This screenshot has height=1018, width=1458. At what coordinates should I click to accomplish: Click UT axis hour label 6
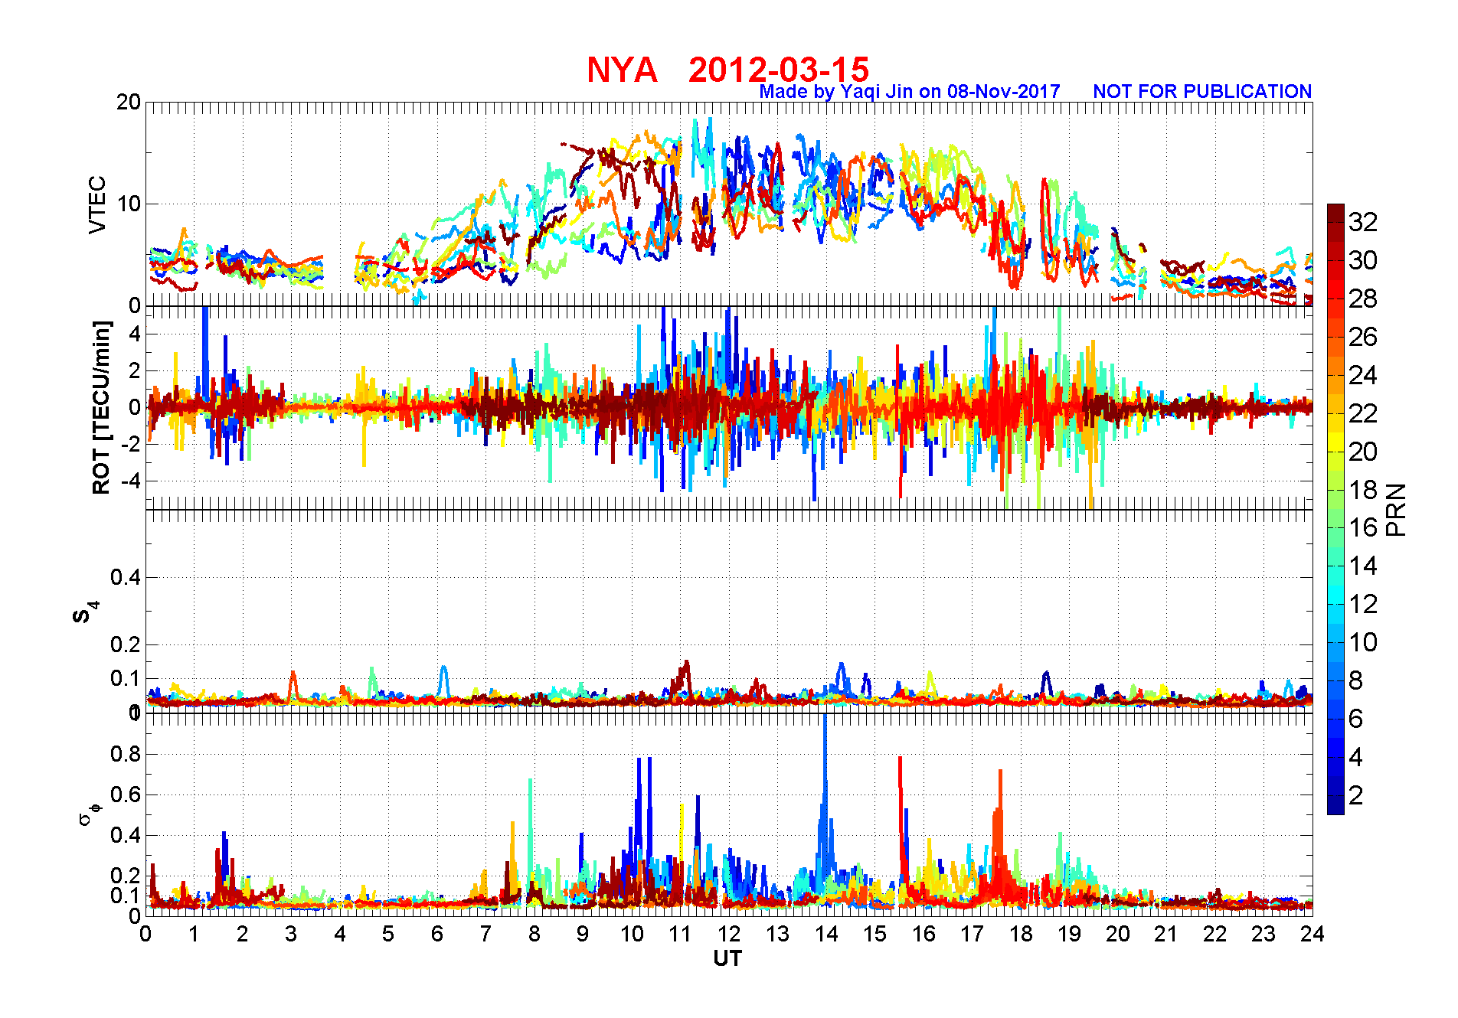coord(437,934)
